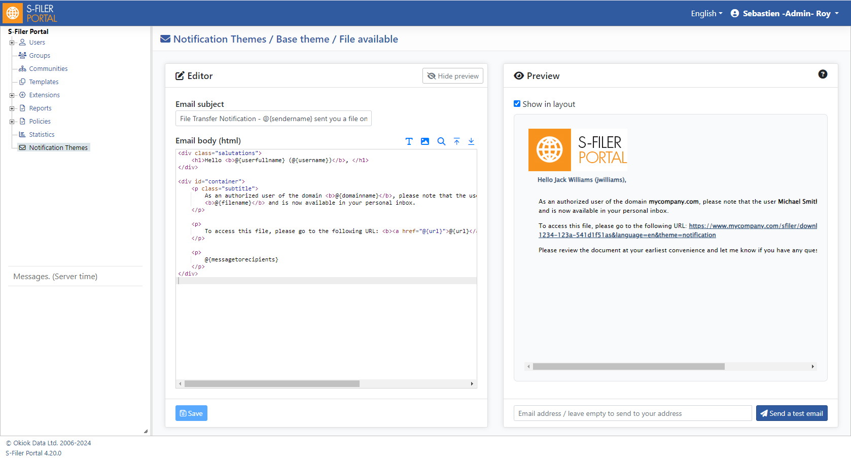This screenshot has height=463, width=851.
Task: Click the Communities hierarchy icon
Action: [22, 68]
